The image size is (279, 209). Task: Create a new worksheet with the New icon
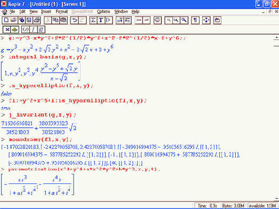[x=6, y=20]
